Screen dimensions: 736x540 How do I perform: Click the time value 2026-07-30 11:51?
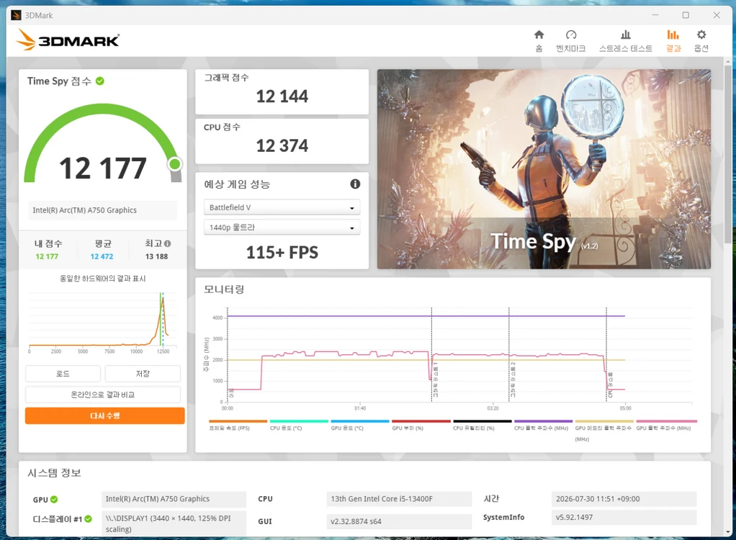pos(624,499)
